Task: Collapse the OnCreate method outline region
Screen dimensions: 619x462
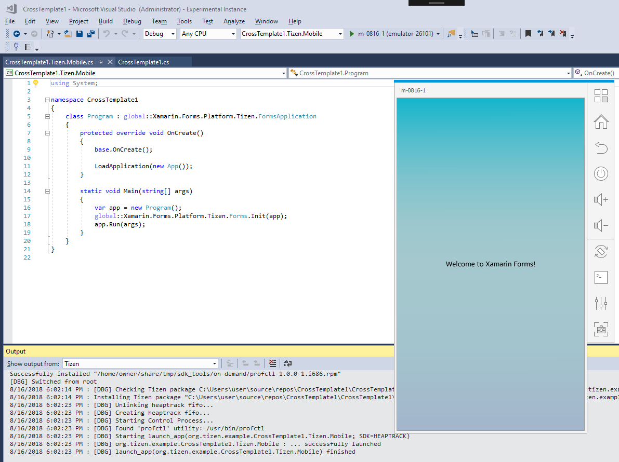Action: (x=47, y=133)
